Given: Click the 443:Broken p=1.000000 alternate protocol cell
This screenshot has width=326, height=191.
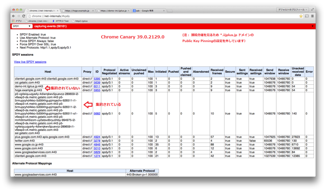Looking at the screenshot, I should click(142, 175).
